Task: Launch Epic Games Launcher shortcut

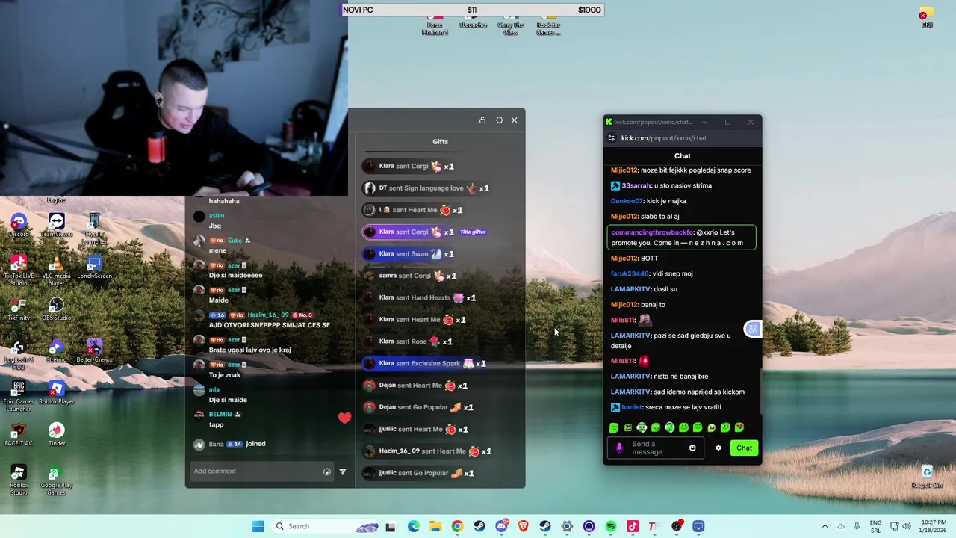Action: [x=19, y=396]
